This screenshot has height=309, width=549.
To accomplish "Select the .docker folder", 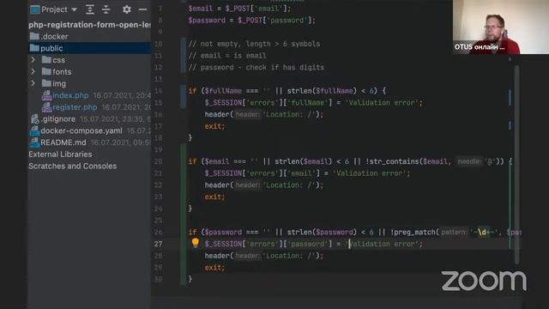I will point(54,36).
